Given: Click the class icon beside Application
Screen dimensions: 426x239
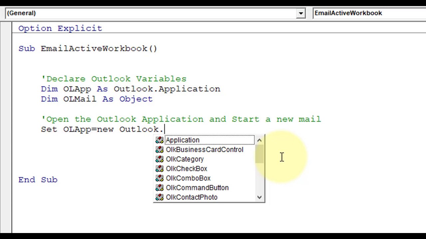Looking at the screenshot, I should click(159, 140).
